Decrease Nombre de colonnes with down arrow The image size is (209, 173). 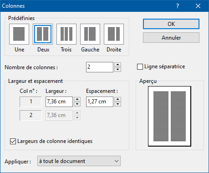tap(118, 70)
